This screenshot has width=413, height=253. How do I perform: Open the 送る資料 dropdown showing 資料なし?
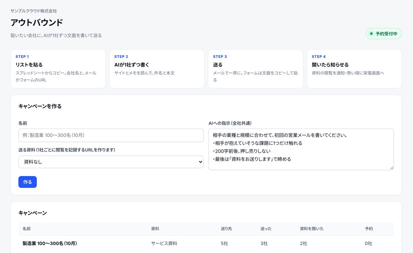[x=111, y=162]
